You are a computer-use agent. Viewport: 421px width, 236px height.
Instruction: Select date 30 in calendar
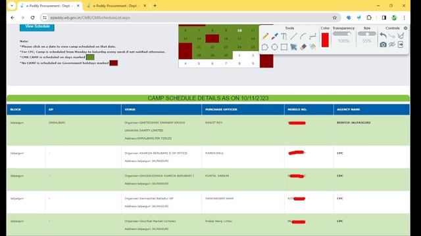226,55
